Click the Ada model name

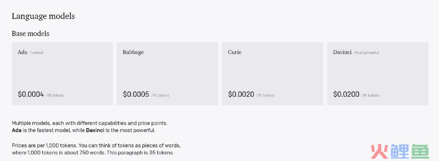pos(22,52)
